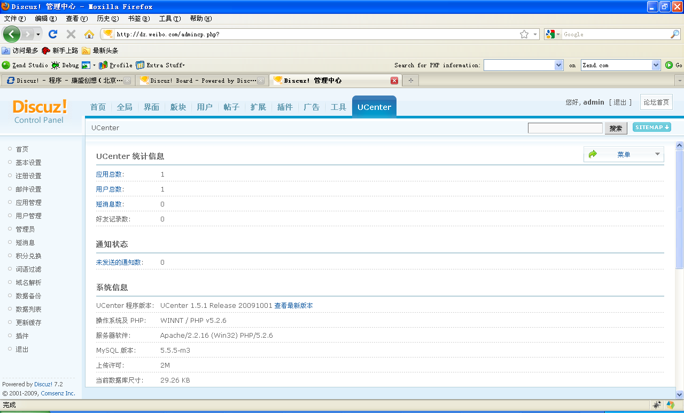The image size is (684, 413).
Task: Open the Zend.com site selector dropdown
Action: [656, 65]
